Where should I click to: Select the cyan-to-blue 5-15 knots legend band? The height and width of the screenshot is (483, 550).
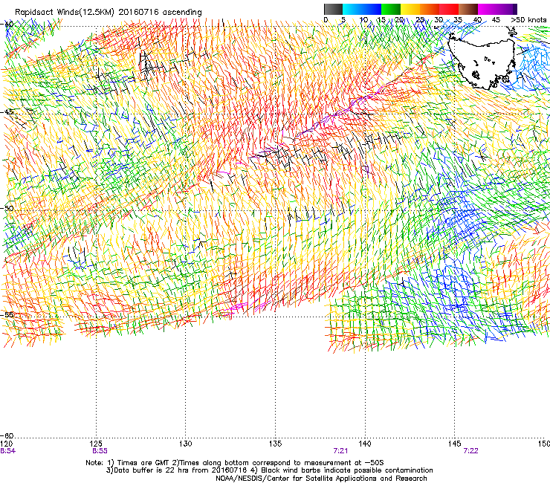pos(362,9)
